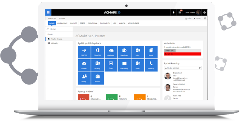The image size is (240, 125).
Task: Click the red Dokumenty folder icon
Action: point(83,97)
